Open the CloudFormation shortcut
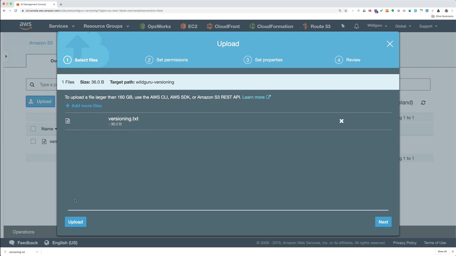Image resolution: width=456 pixels, height=256 pixels. pyautogui.click(x=271, y=26)
